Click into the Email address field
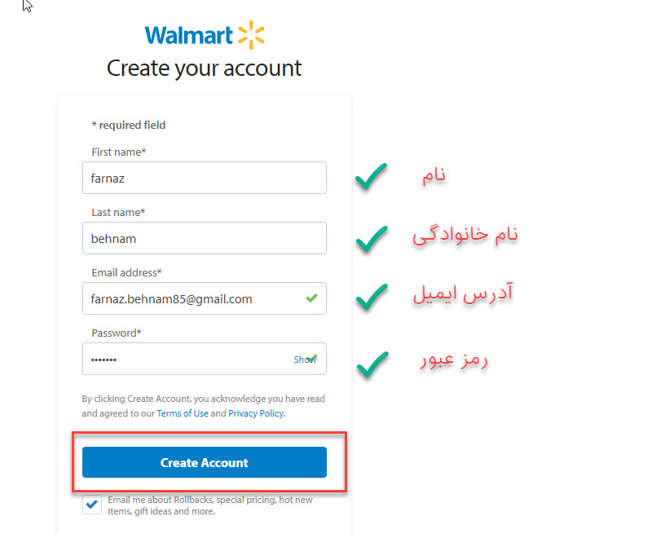 205,298
